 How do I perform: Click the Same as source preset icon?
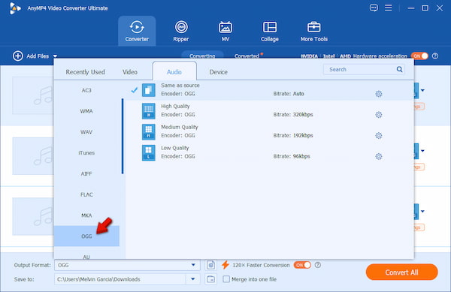148,90
